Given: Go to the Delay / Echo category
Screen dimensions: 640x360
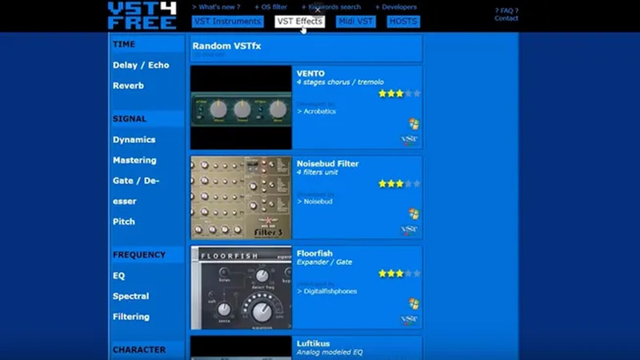Looking at the screenshot, I should 141,66.
